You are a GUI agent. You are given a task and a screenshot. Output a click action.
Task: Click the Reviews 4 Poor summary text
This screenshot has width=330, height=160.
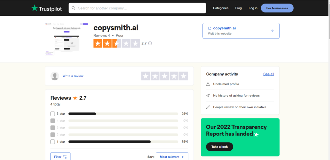tap(108, 36)
